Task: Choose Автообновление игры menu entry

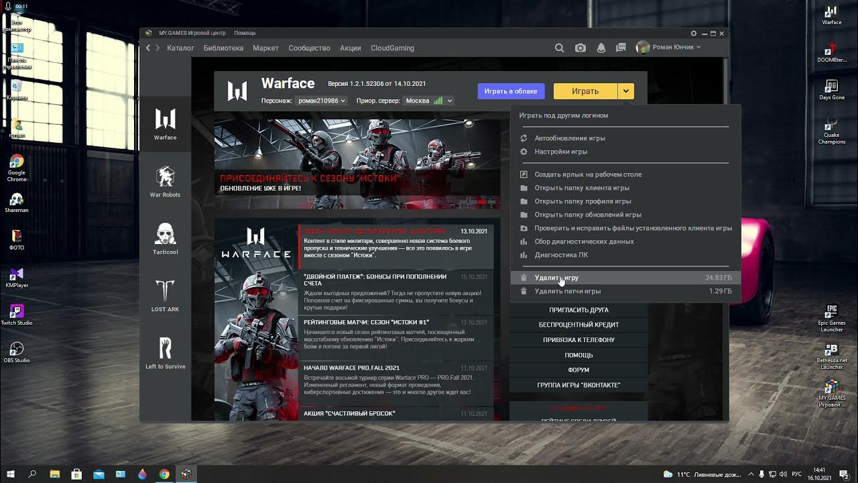Action: coord(625,138)
